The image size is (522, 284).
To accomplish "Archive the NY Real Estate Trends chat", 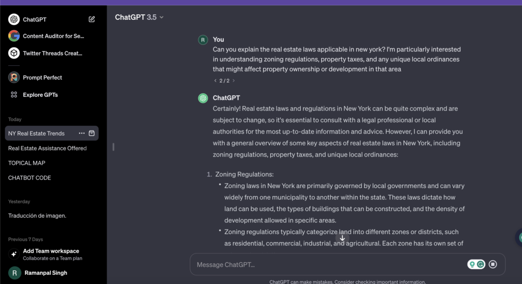I will [x=92, y=133].
